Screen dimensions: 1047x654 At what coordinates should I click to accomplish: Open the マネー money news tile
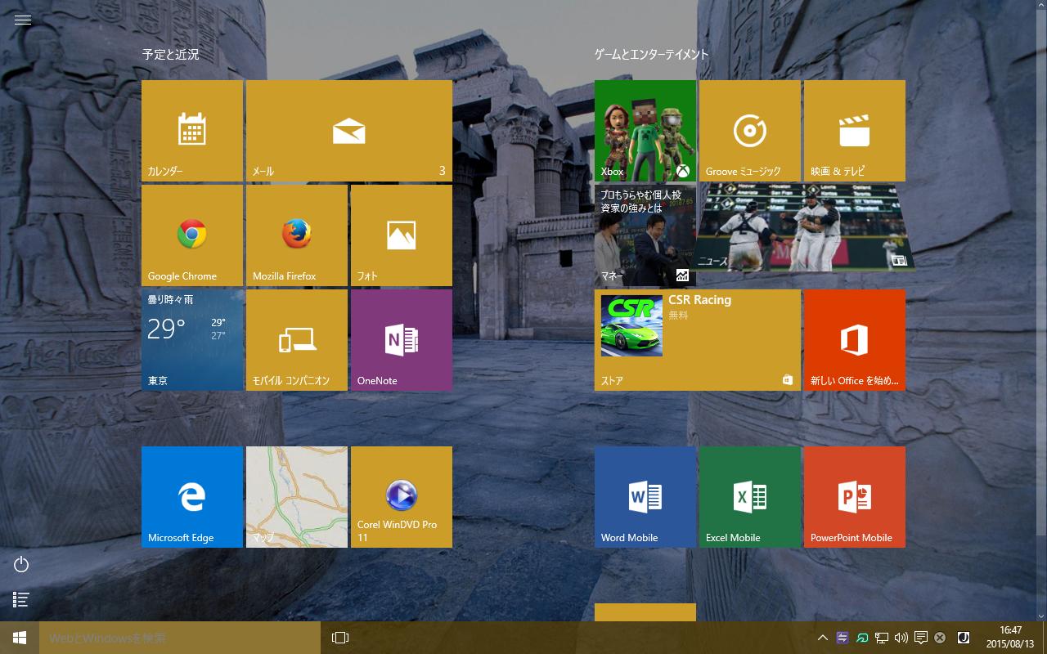645,235
